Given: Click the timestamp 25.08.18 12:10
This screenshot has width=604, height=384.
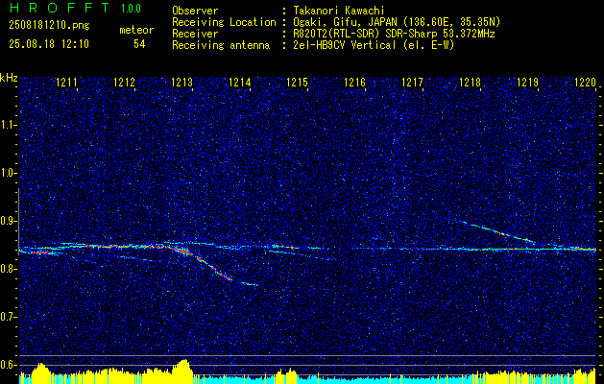Looking at the screenshot, I should pyautogui.click(x=49, y=44).
